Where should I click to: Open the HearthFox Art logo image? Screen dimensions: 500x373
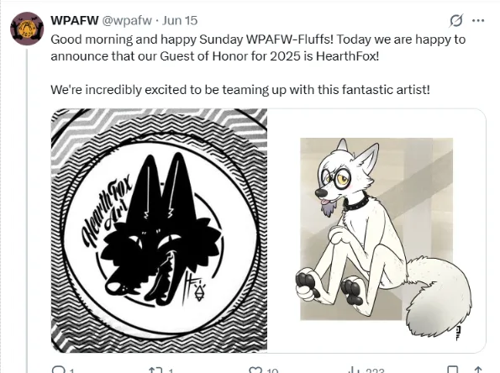point(159,230)
